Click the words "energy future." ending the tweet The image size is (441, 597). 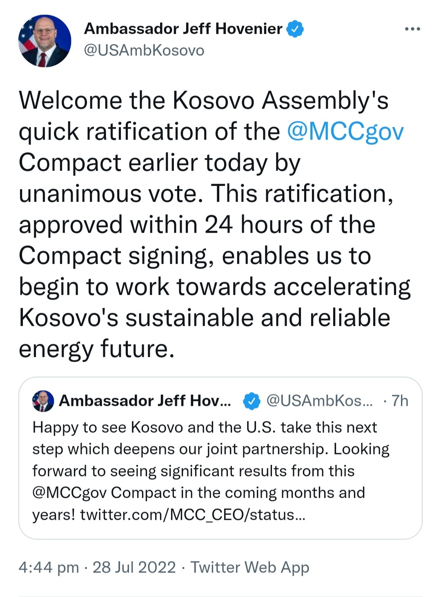click(96, 349)
